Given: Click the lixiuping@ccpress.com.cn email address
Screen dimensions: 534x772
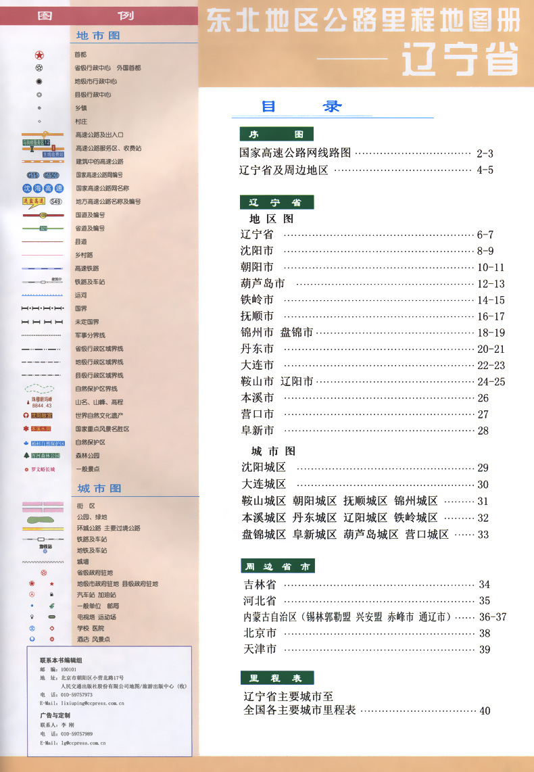Looking at the screenshot, I should [92, 703].
